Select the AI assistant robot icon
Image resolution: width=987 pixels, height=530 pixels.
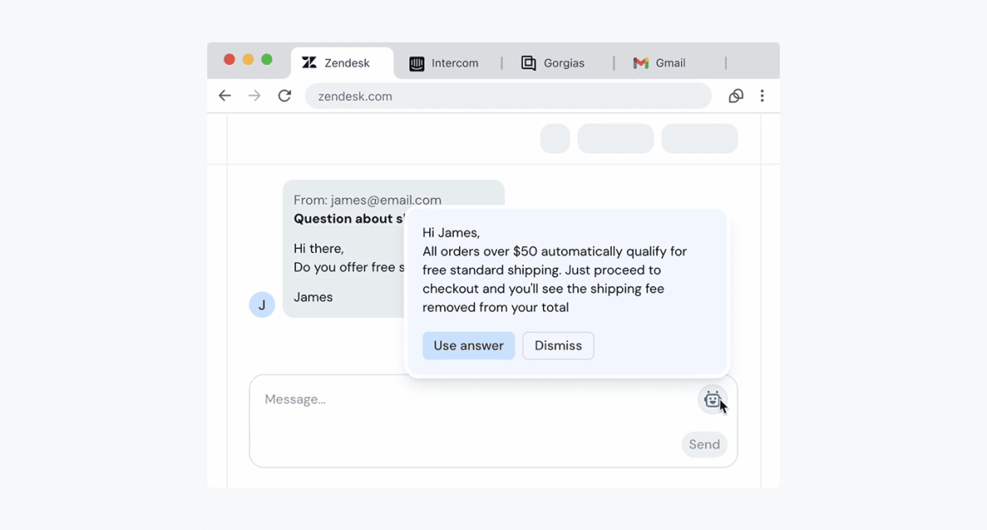pos(712,399)
